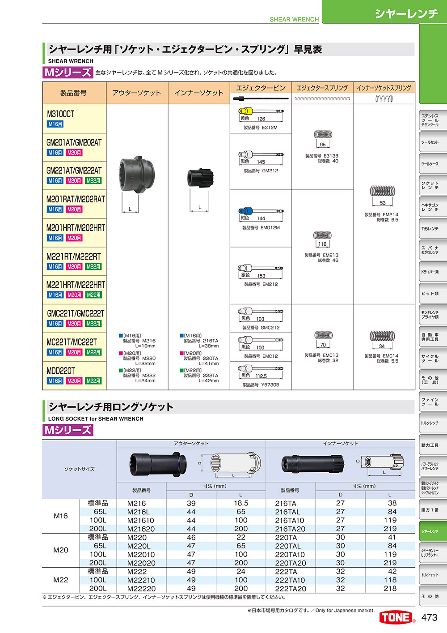Click the spring icon under エジェクタースプリング header

point(322,98)
